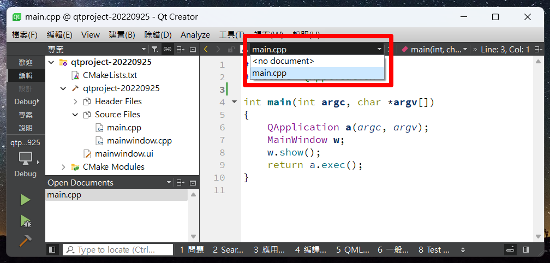Open the 工具(T) menu
This screenshot has width=550, height=263.
pyautogui.click(x=231, y=35)
